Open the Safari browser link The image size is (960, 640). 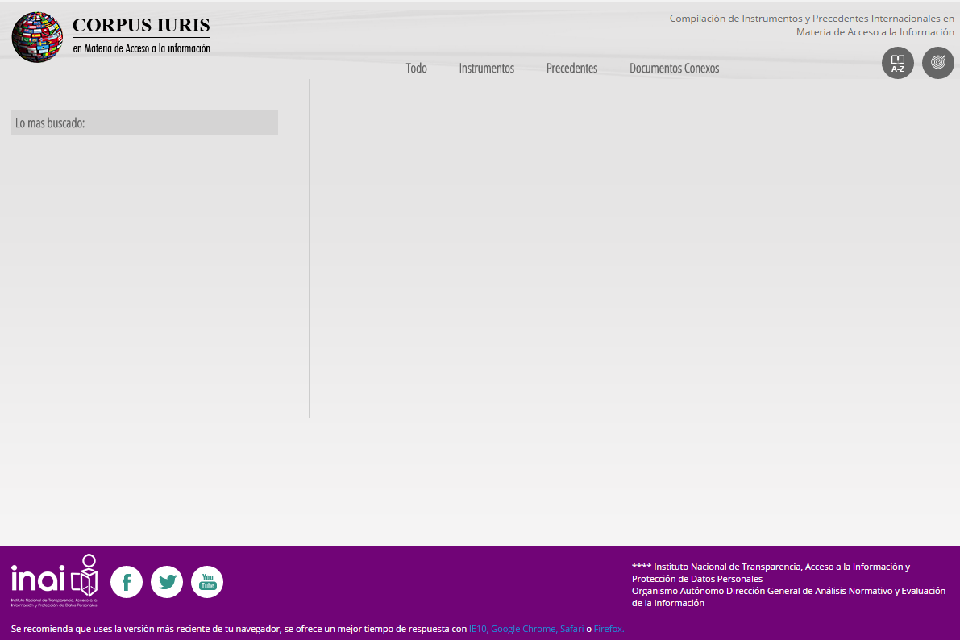(571, 629)
